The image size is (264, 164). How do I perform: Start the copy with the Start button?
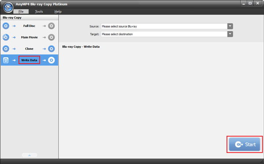click(245, 144)
